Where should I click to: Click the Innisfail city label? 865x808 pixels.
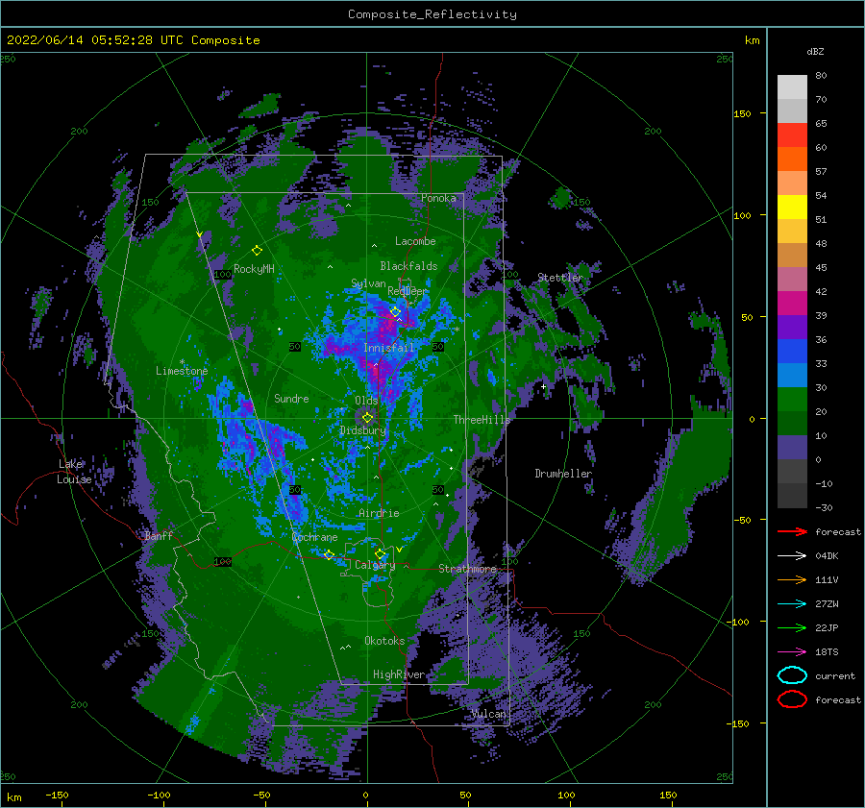point(388,348)
